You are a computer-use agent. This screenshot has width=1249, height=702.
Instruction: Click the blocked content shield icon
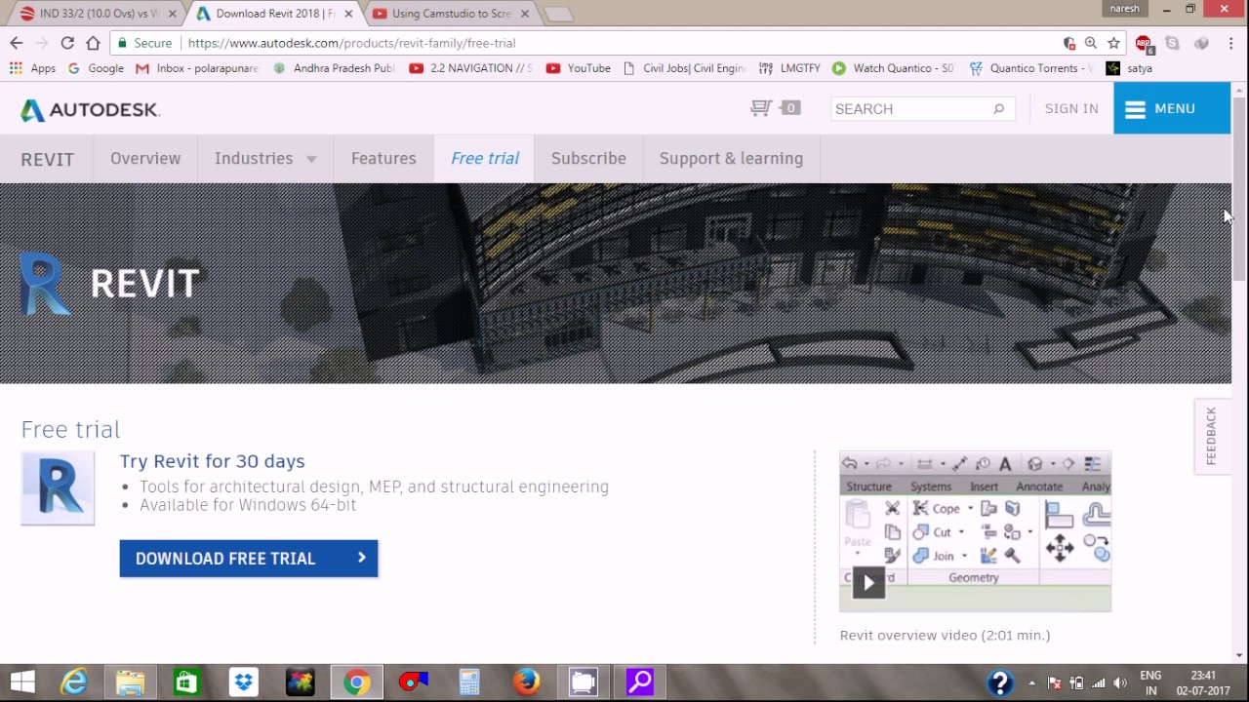1069,43
